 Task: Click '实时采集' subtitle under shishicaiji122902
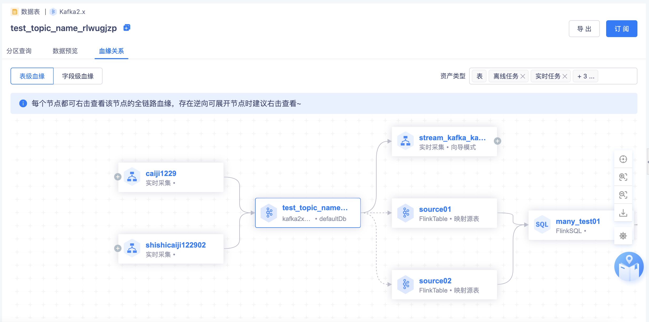point(158,254)
